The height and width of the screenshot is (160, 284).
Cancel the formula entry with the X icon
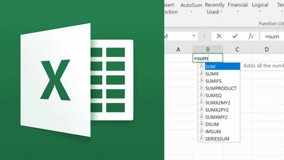[x=219, y=37]
